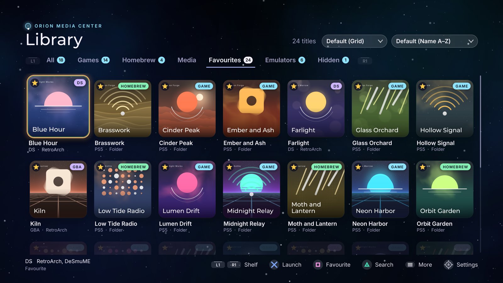Click the Moth and Lantern title text
This screenshot has width=503, height=283.
[312, 224]
